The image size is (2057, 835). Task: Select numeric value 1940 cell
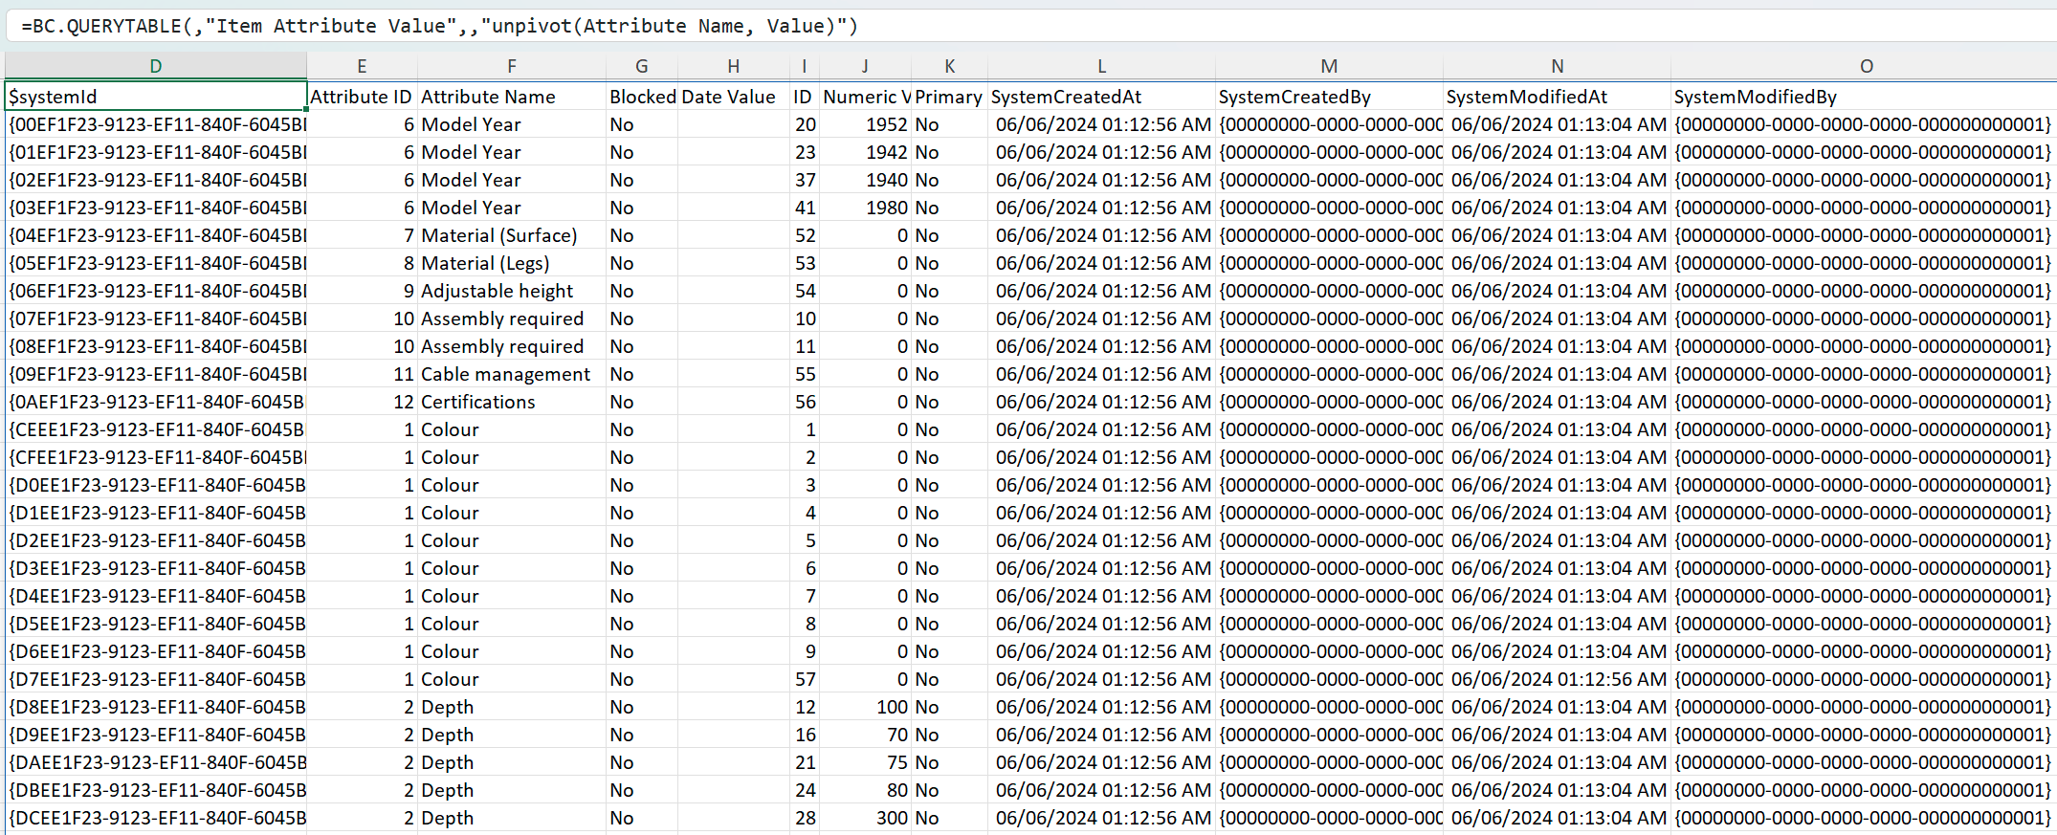(x=865, y=180)
